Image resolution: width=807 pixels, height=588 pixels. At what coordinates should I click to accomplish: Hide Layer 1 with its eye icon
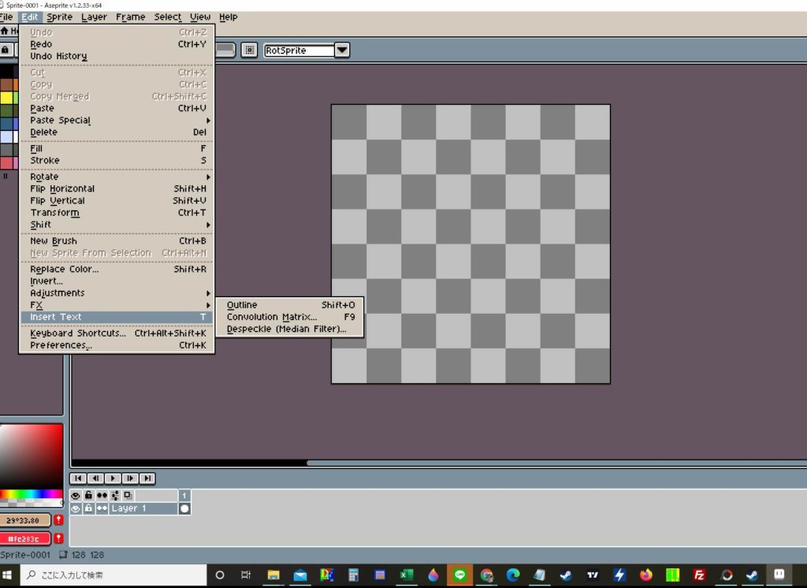(76, 509)
